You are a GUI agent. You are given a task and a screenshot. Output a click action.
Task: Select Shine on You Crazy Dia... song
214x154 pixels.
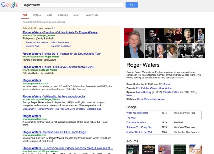click(x=140, y=127)
